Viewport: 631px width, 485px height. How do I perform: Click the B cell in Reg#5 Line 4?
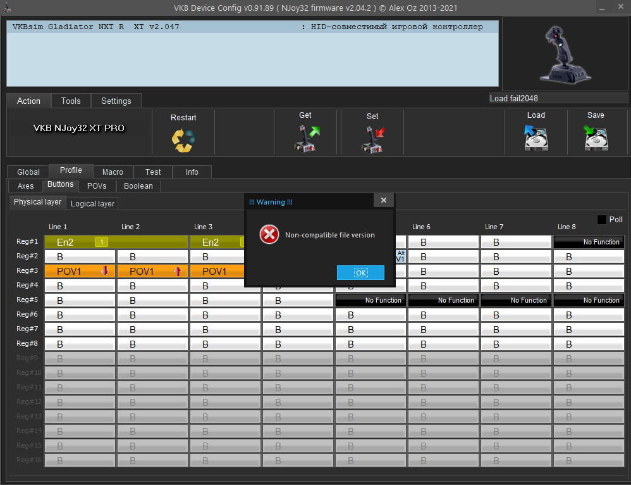(298, 300)
